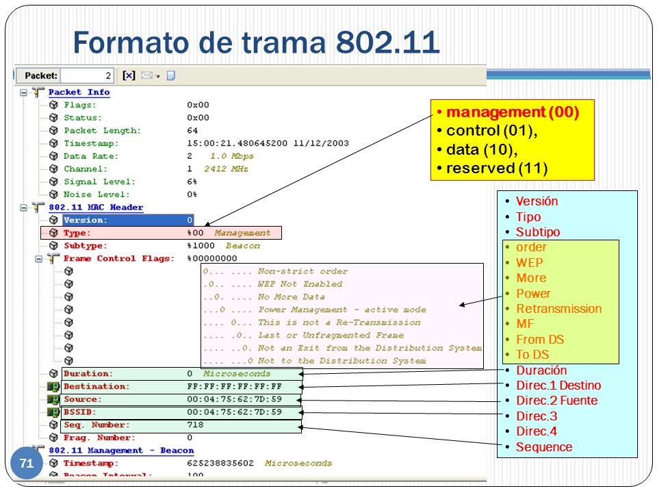Click the cube icon beside Version

point(53,220)
